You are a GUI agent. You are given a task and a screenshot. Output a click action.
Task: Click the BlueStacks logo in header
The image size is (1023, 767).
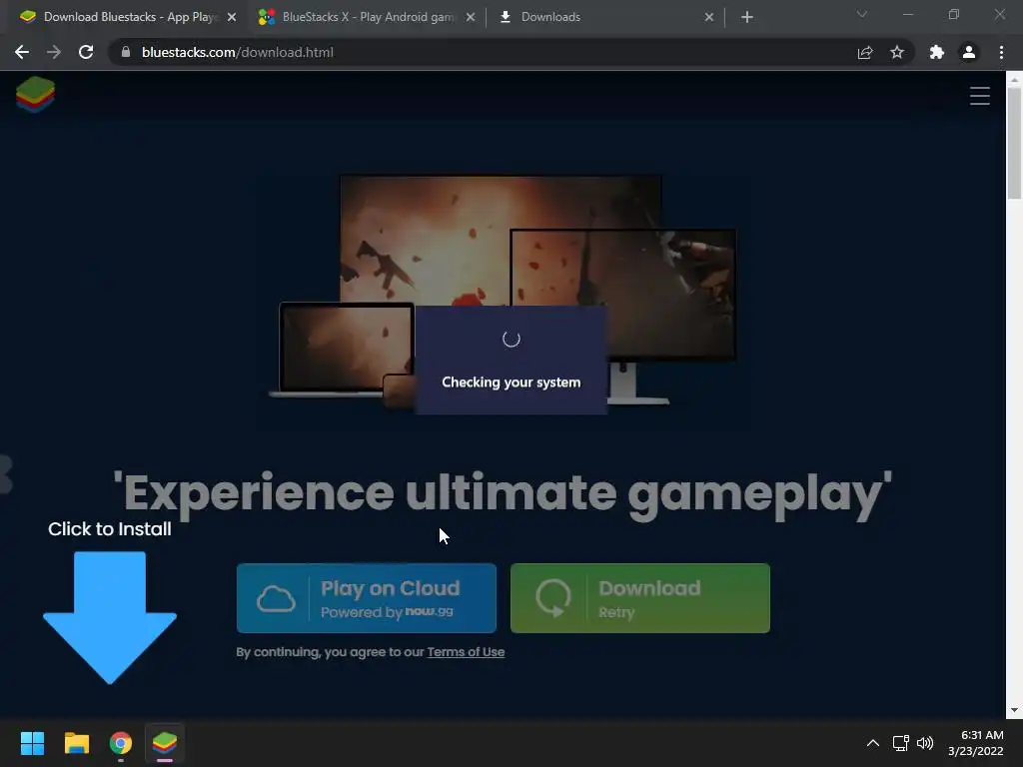click(x=35, y=95)
